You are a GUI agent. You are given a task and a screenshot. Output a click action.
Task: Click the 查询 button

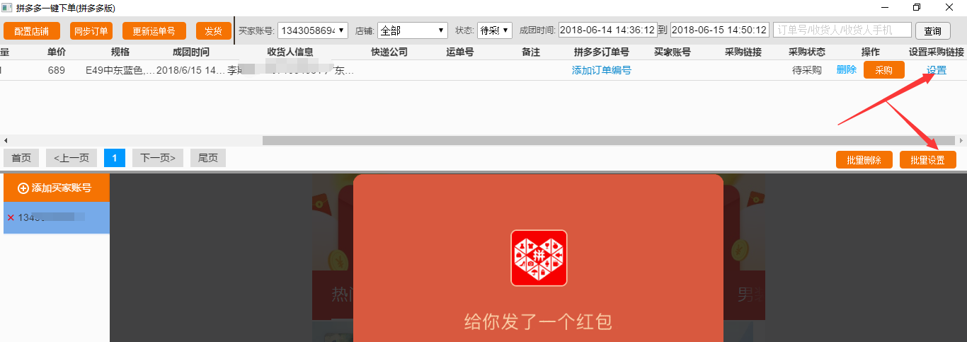coord(933,31)
